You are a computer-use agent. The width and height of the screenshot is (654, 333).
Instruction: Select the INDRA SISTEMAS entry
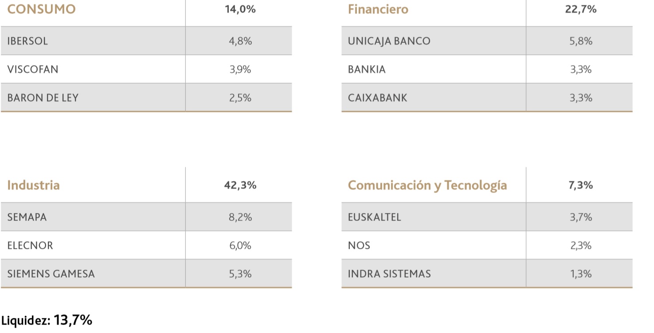pos(389,274)
